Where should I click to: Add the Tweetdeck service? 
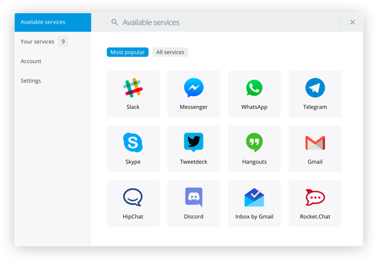tap(194, 149)
